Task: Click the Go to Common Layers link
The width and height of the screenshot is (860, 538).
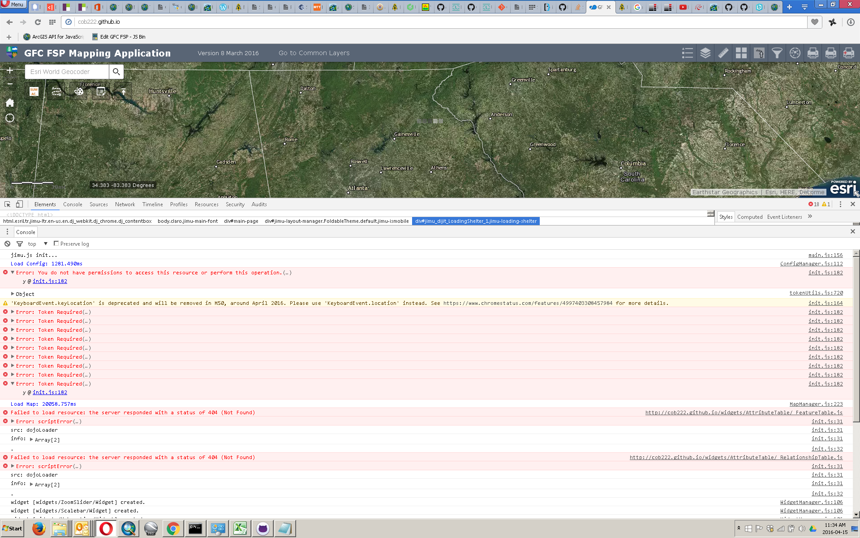Action: coord(314,53)
